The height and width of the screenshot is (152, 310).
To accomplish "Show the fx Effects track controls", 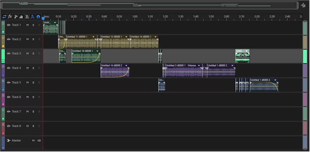I will coord(10,17).
